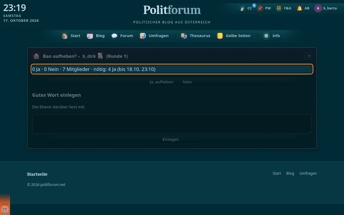Click the Start house icon
Screen dimensions: 344x215
click(x=65, y=36)
